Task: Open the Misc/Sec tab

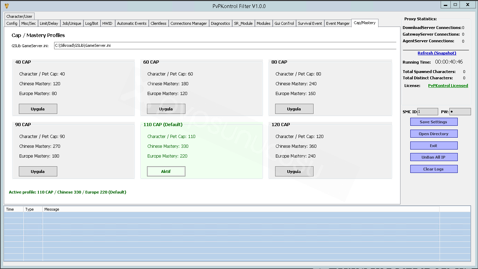Action: [x=29, y=23]
